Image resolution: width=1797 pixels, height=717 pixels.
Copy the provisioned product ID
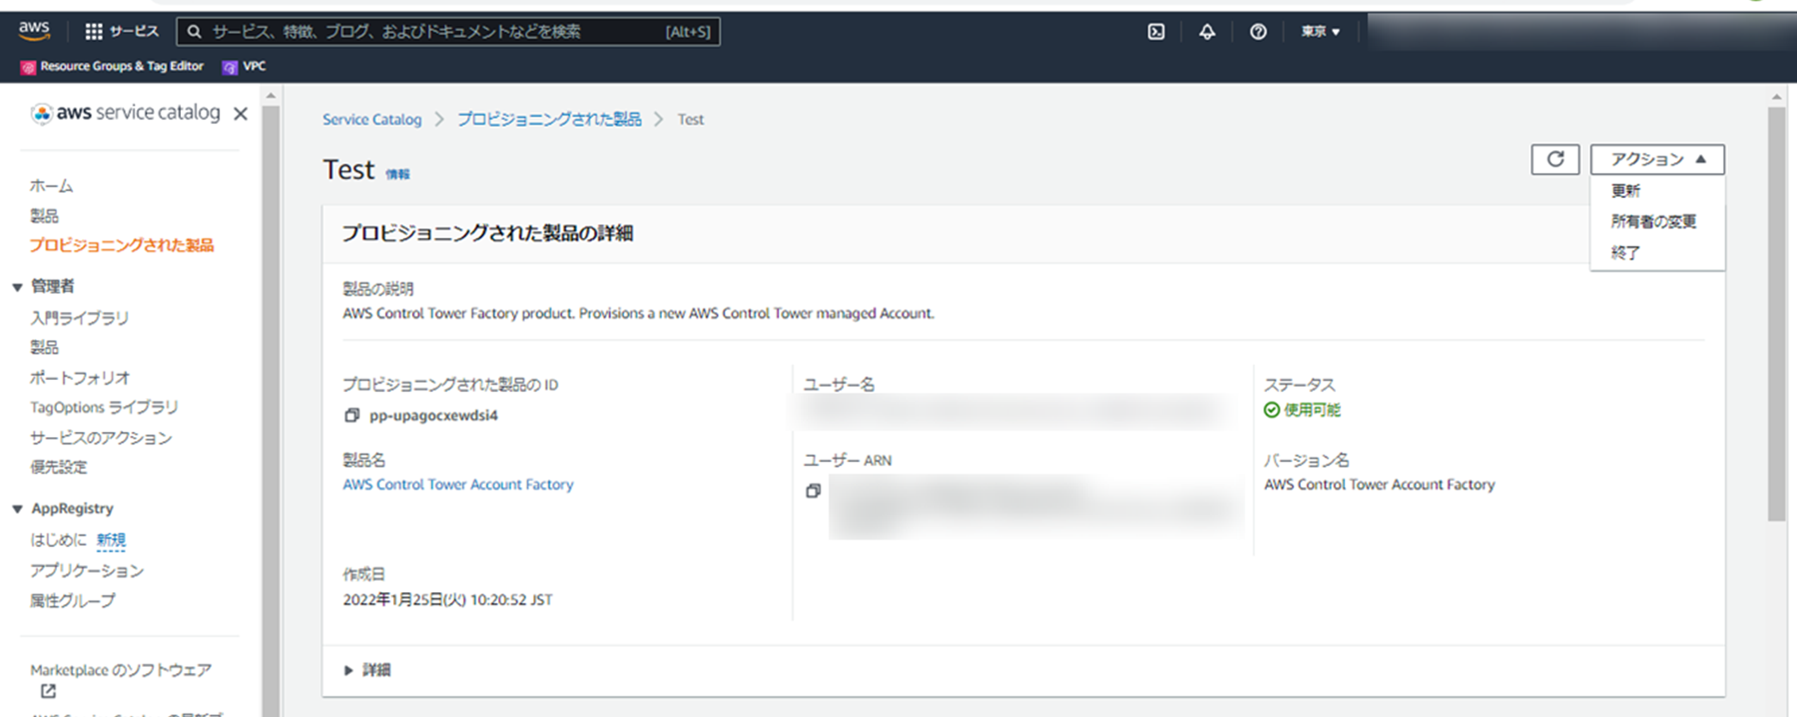tap(352, 415)
